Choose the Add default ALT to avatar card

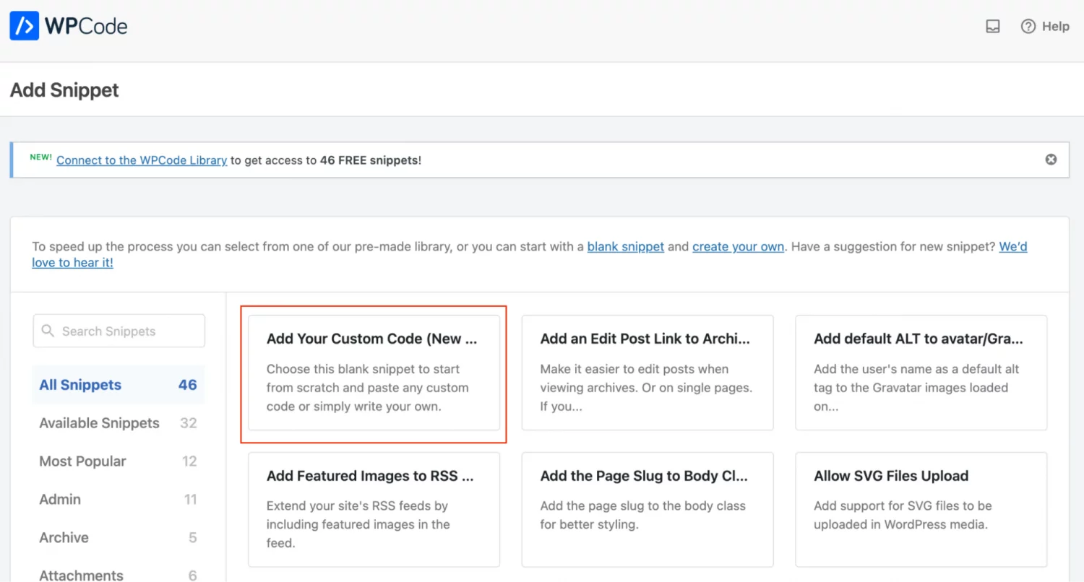pyautogui.click(x=921, y=373)
